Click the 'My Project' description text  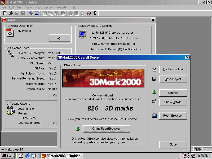click(24, 31)
